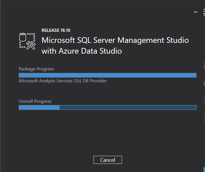Cancel the SSMS installation
Image resolution: width=205 pixels, height=172 pixels.
(x=107, y=160)
